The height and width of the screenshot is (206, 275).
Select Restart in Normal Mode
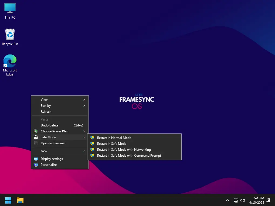tap(134, 138)
